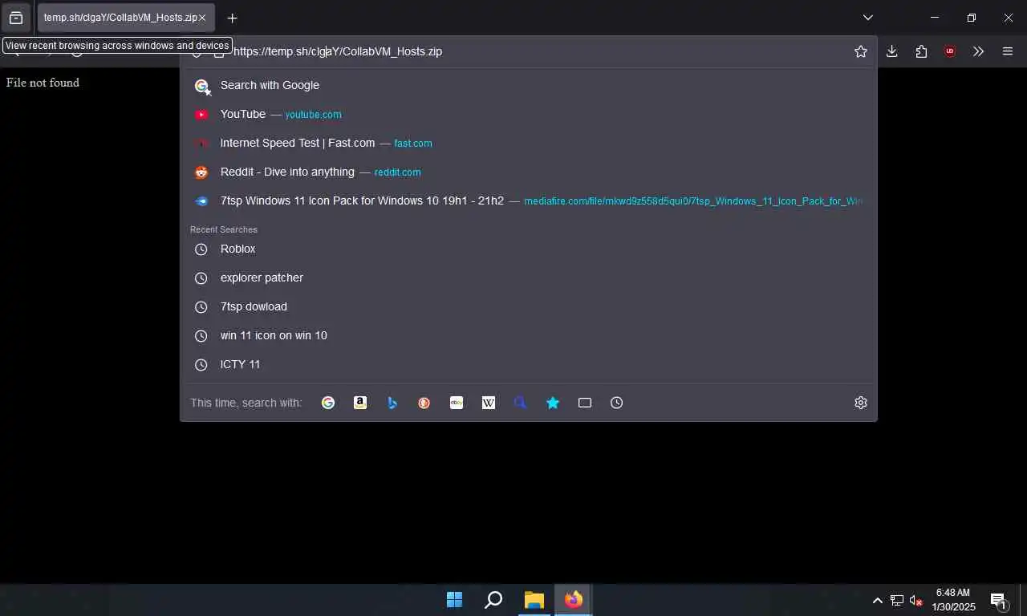
Task: Expand the more tools overflow chevrons
Action: click(978, 51)
